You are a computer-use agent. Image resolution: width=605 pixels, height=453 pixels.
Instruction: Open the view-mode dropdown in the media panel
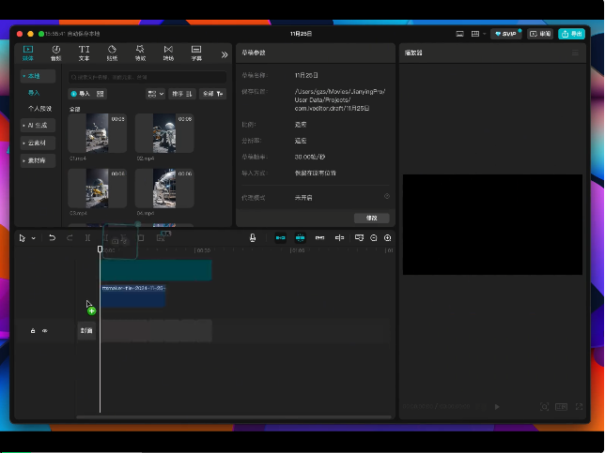(x=156, y=94)
